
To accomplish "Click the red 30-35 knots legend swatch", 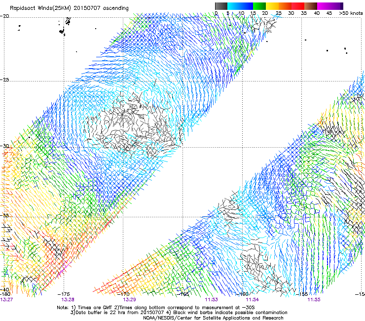I will coord(298,6).
